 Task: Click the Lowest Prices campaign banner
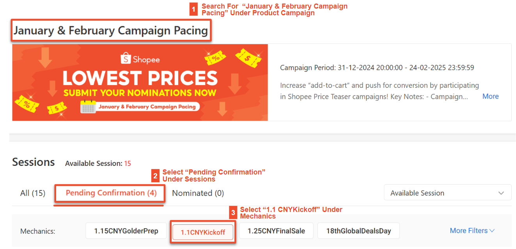140,82
